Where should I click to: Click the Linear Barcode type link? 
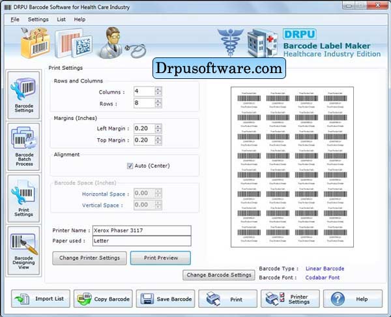325,269
